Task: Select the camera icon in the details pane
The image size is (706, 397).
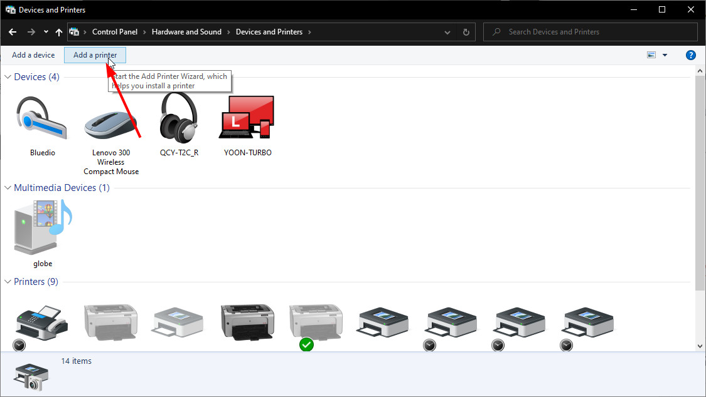Action: pyautogui.click(x=30, y=376)
